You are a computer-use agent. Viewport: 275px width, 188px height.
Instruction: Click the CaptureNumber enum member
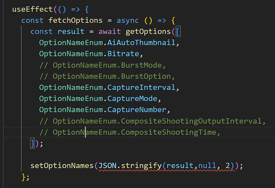pos(137,110)
